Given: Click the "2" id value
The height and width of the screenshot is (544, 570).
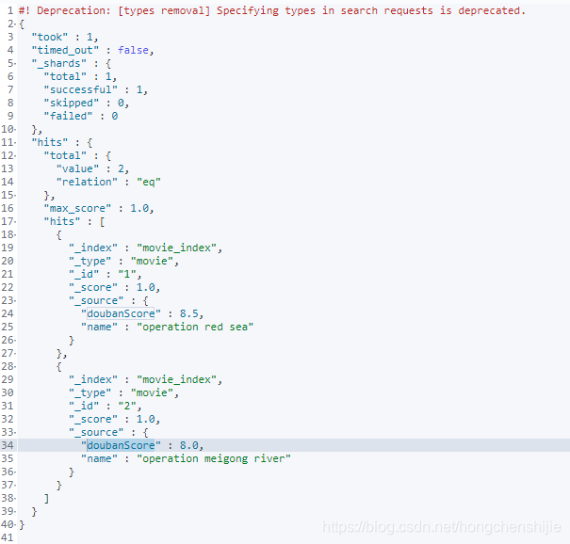Looking at the screenshot, I should point(127,406).
